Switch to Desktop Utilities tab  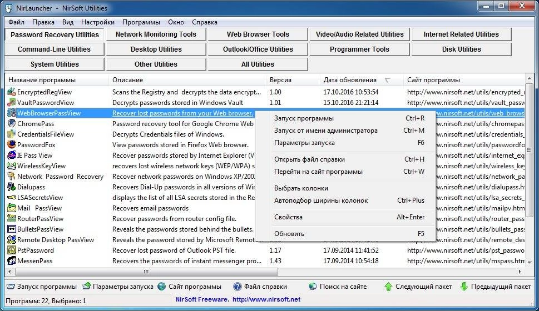[x=156, y=49]
